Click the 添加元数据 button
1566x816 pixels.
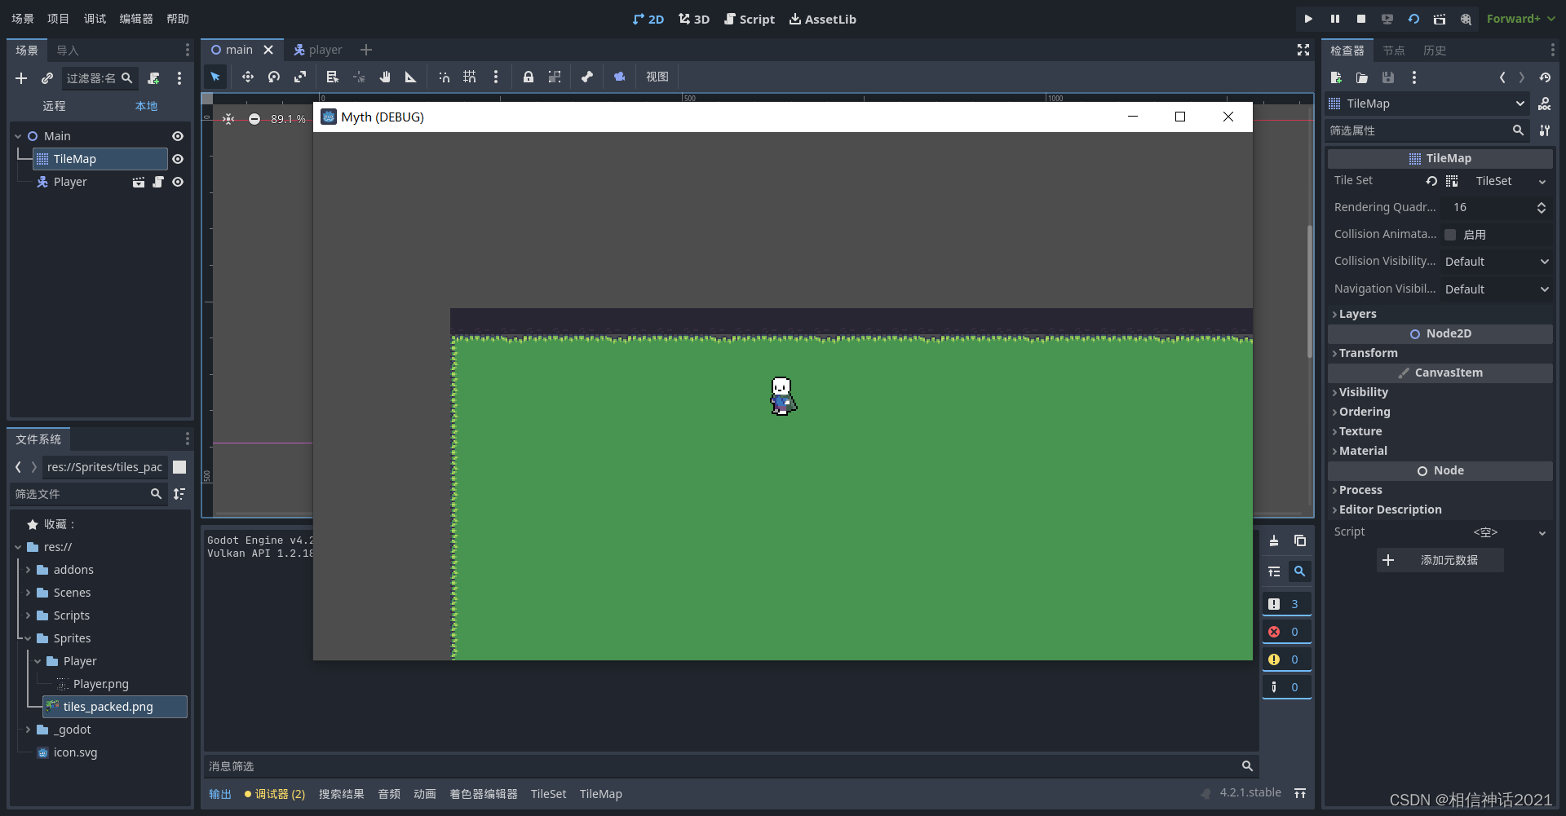tap(1440, 560)
